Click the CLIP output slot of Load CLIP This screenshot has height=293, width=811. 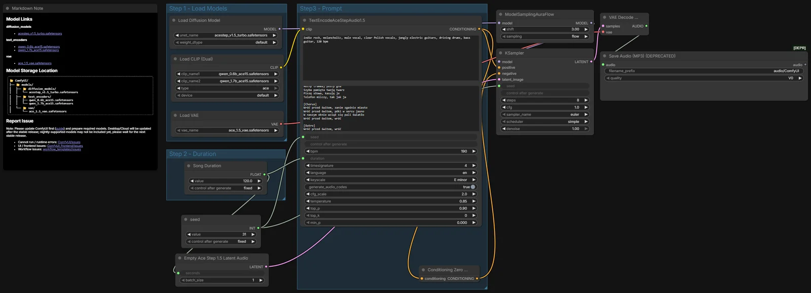coord(281,67)
